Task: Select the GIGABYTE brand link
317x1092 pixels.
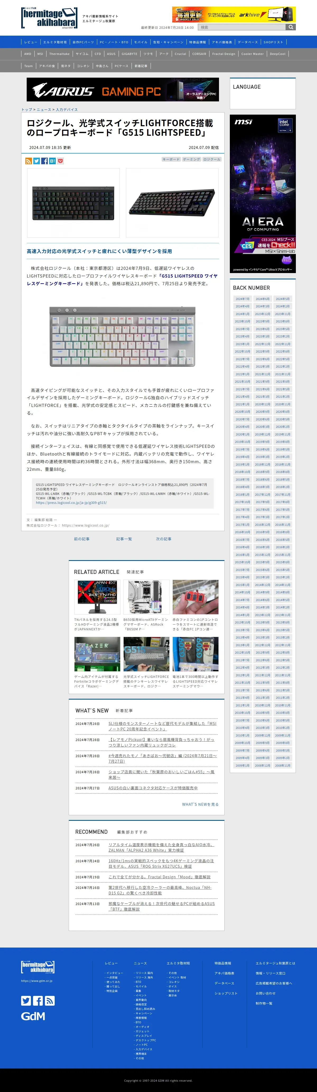Action: tap(129, 54)
